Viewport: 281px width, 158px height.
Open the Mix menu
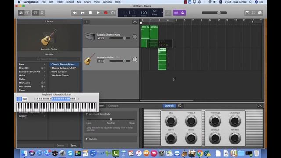[79, 2]
